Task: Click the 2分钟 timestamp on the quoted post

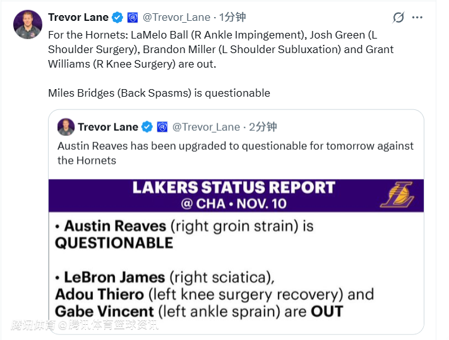Action: (263, 127)
